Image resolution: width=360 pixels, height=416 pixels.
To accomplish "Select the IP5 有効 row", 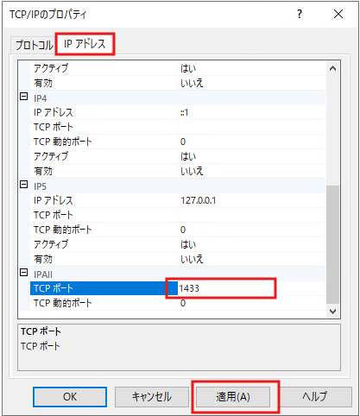I will (x=178, y=259).
